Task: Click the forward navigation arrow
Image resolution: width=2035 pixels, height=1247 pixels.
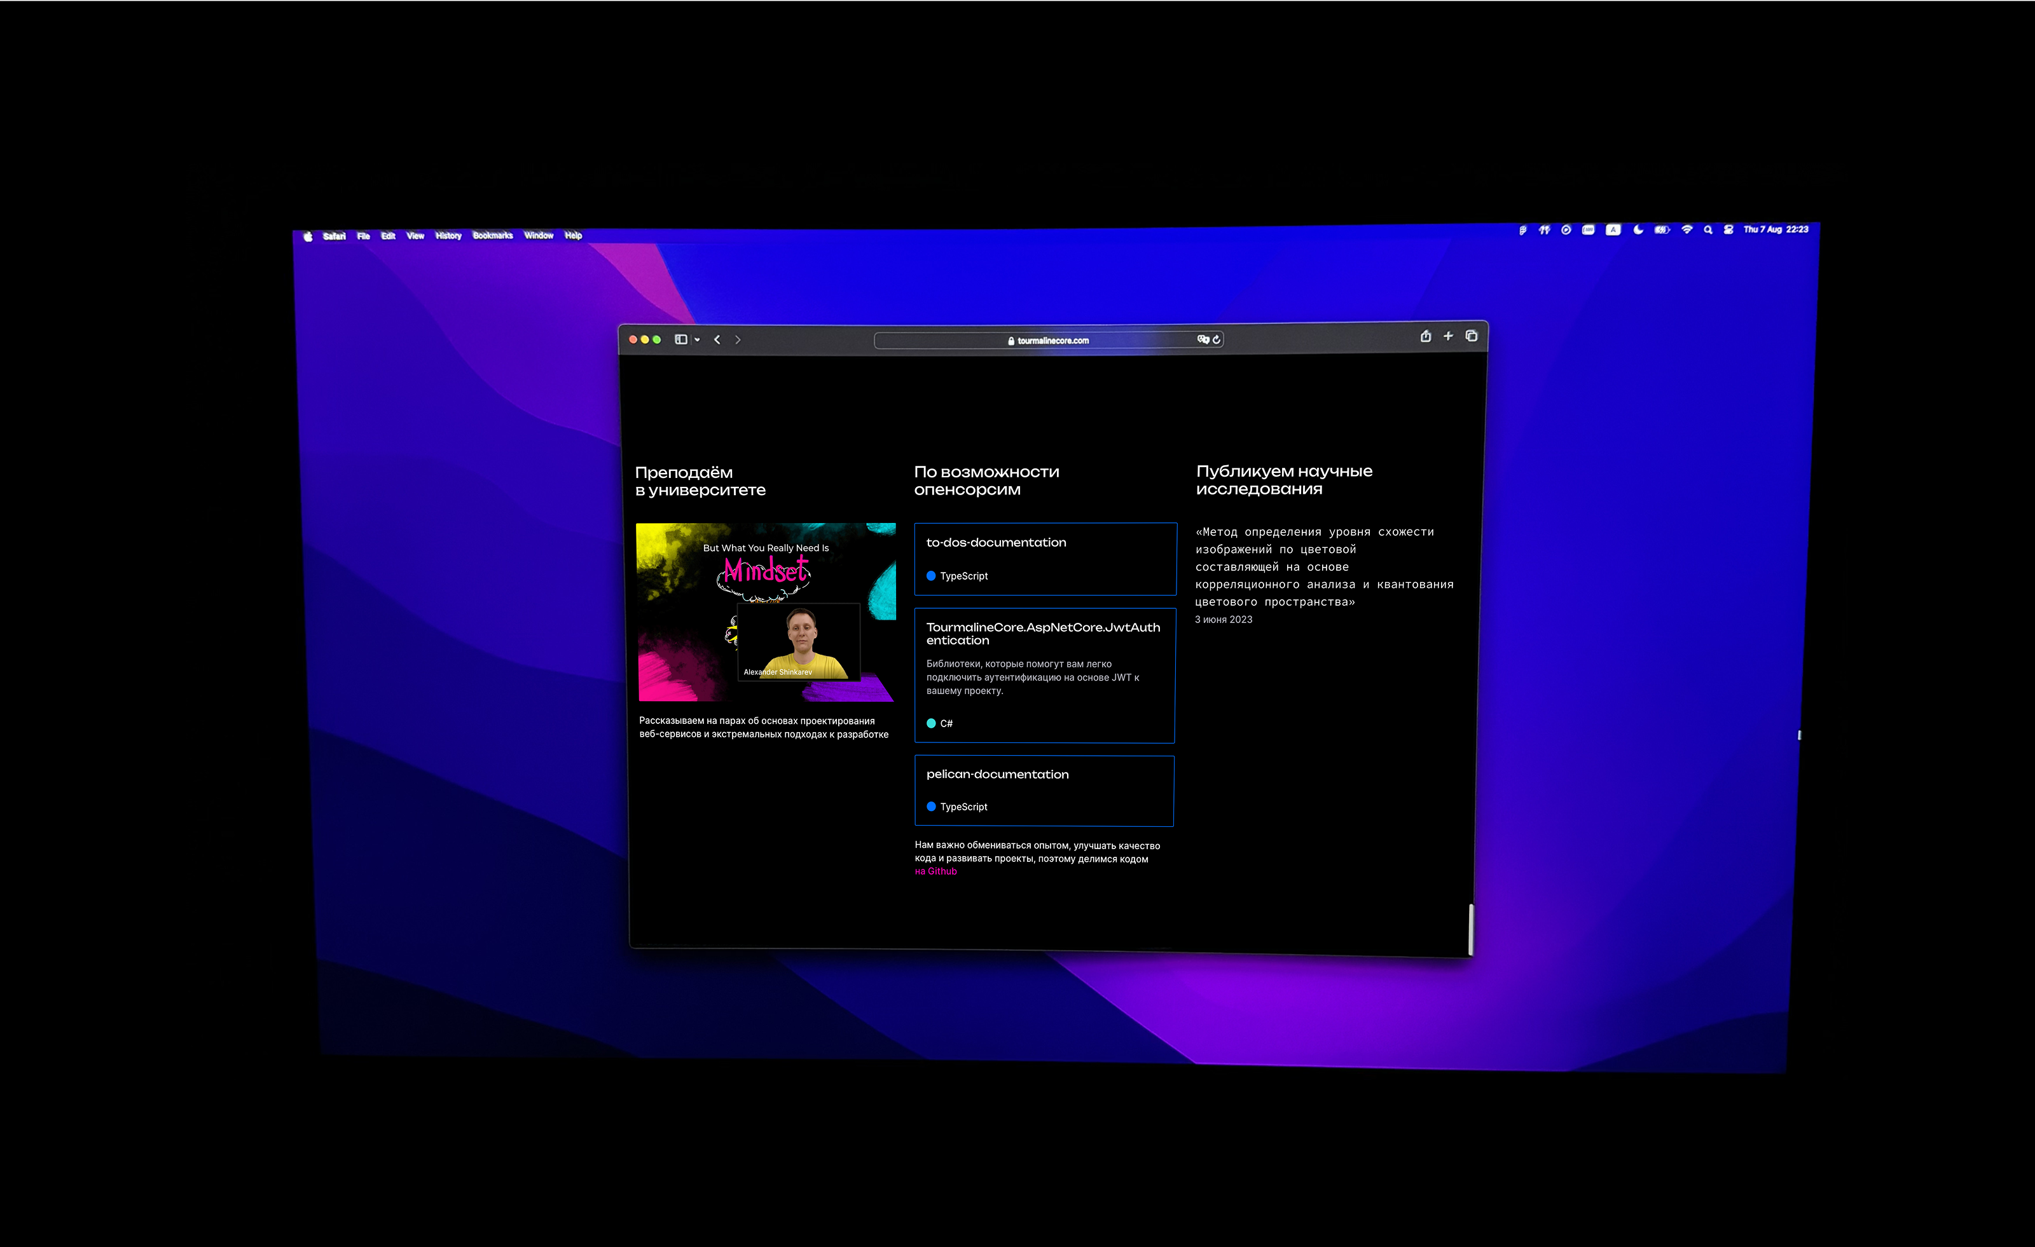Action: click(x=738, y=339)
